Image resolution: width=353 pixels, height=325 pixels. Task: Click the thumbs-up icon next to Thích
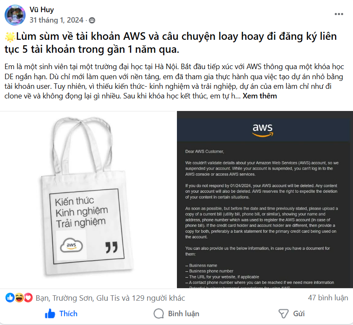click(50, 314)
